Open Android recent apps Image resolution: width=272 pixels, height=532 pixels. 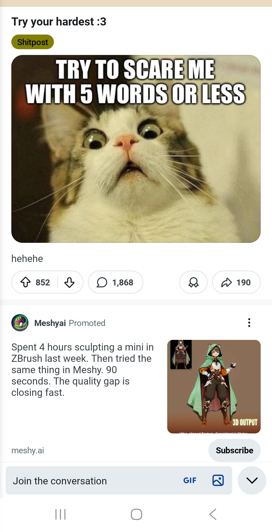[x=60, y=514]
